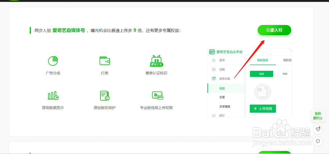
Task: Click the edit icon beside 发布内容
Action: 214,79
